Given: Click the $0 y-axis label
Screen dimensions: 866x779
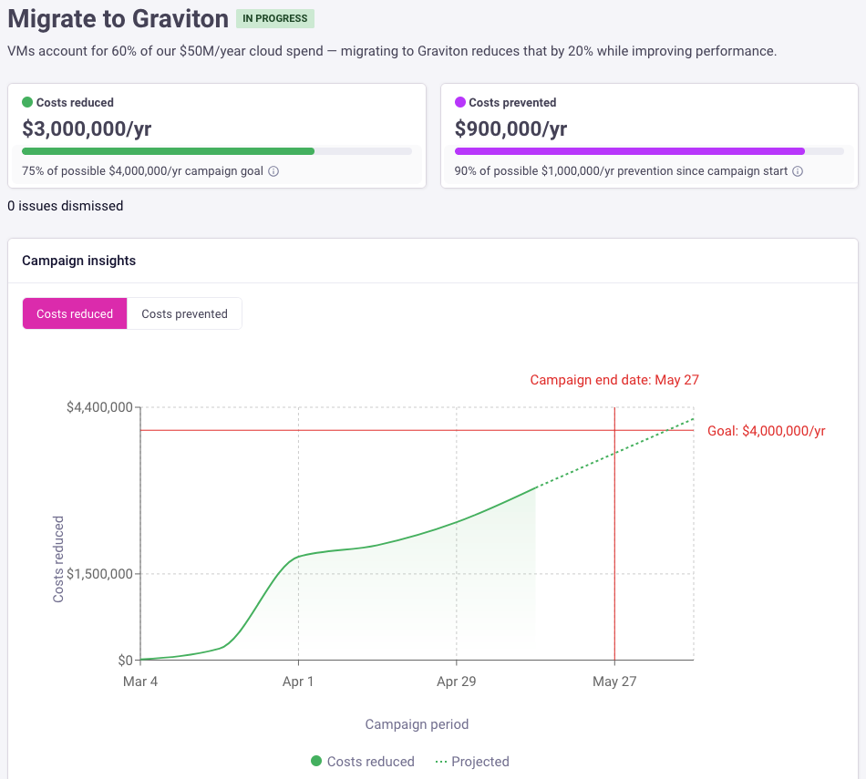Looking at the screenshot, I should 126,661.
